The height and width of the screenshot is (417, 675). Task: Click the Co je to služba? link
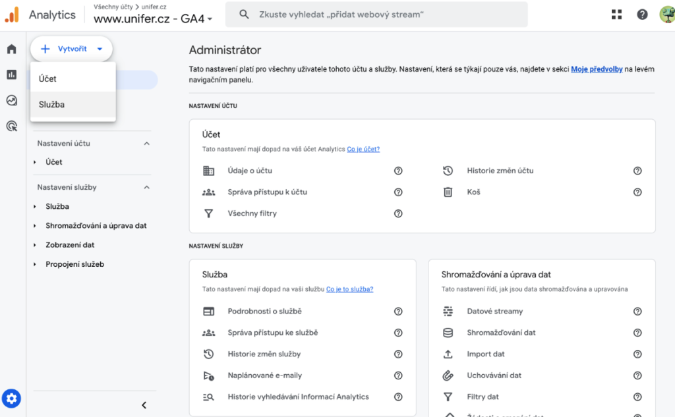tap(349, 289)
